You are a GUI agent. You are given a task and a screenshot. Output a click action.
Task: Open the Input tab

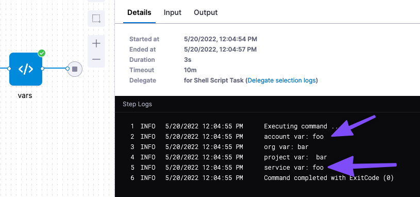(x=173, y=12)
